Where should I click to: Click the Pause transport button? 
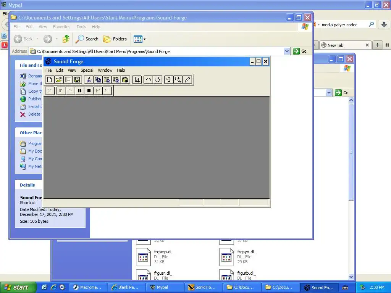click(79, 91)
